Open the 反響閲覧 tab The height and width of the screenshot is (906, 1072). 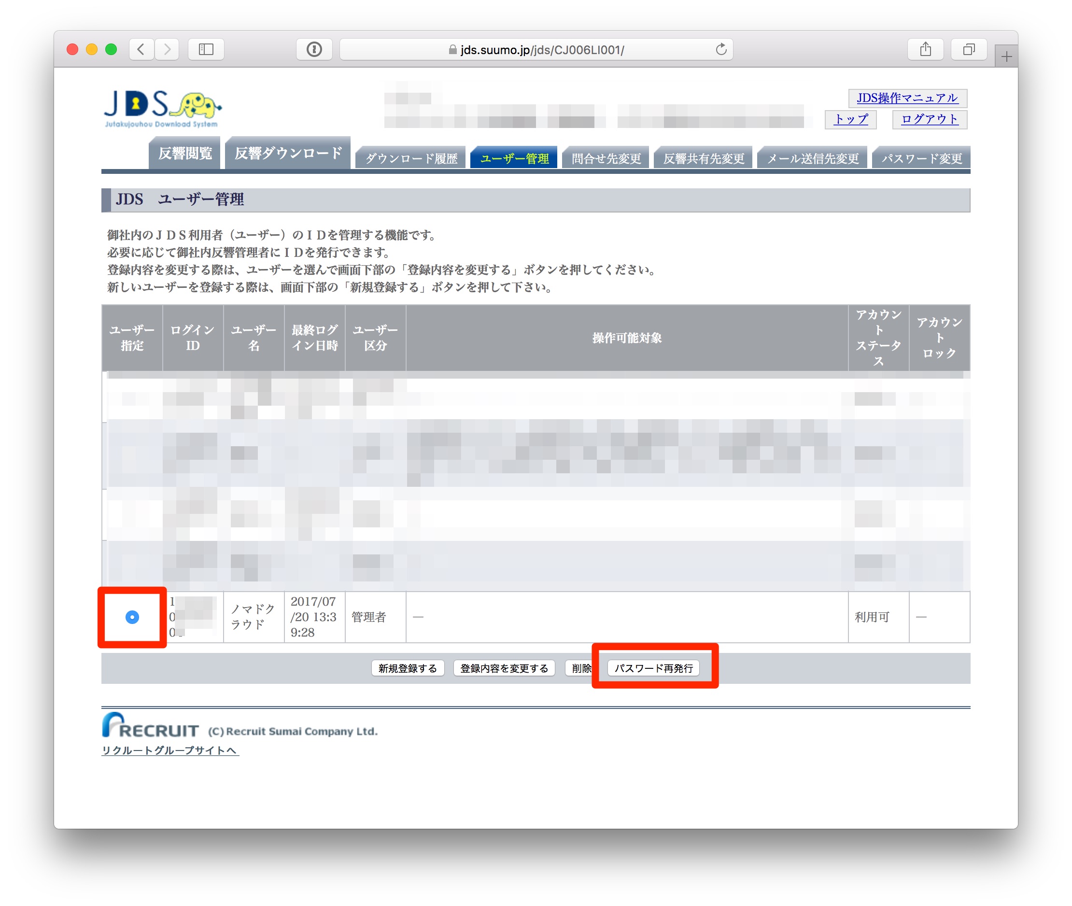coord(185,153)
